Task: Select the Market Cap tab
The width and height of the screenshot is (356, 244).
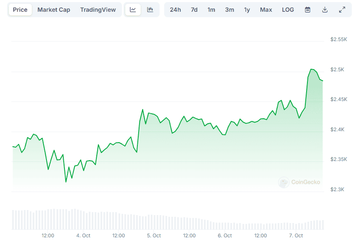Action: 54,10
